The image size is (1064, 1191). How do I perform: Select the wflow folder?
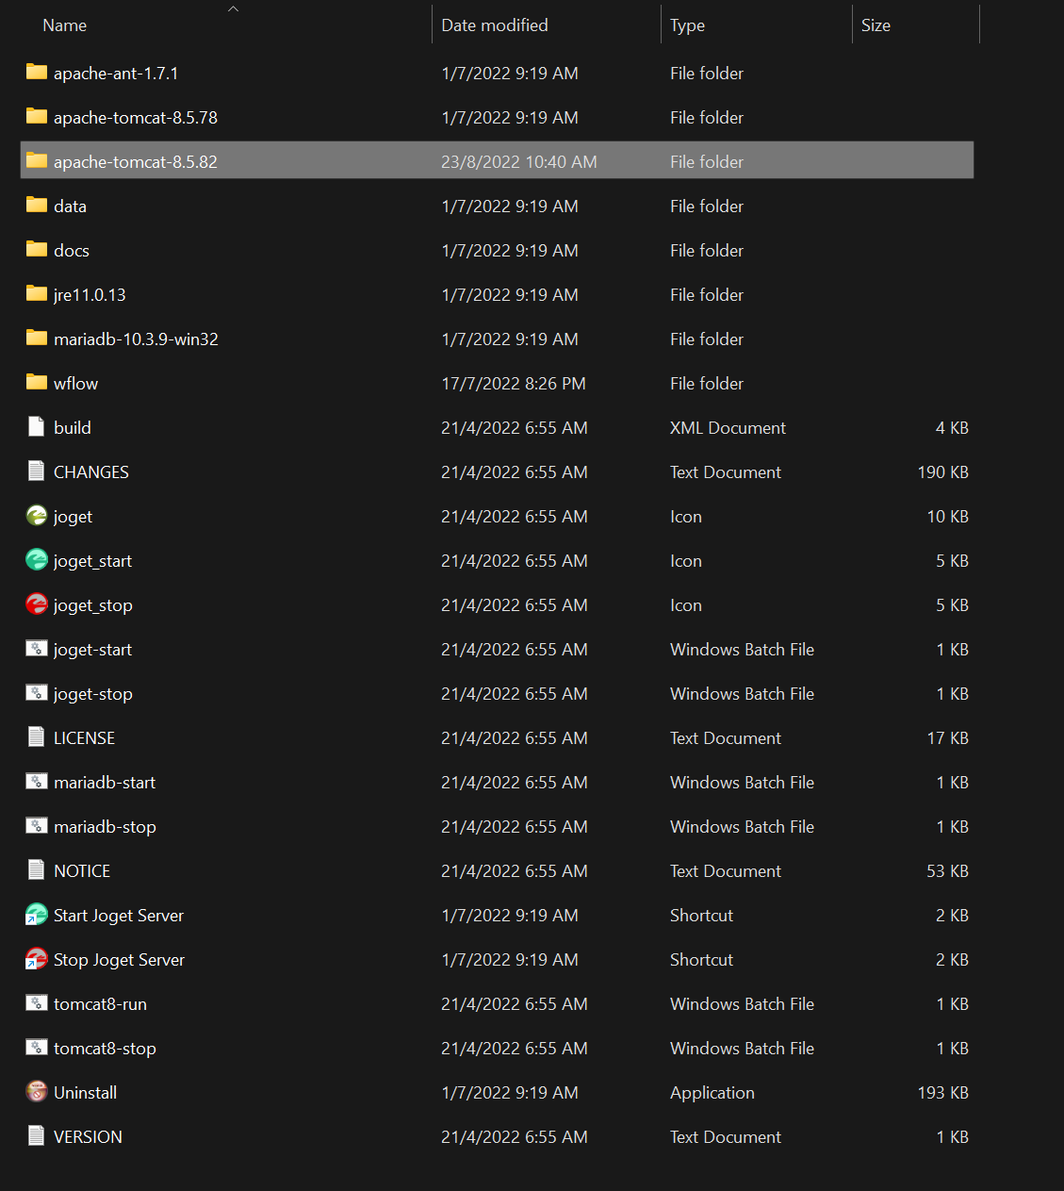[75, 384]
